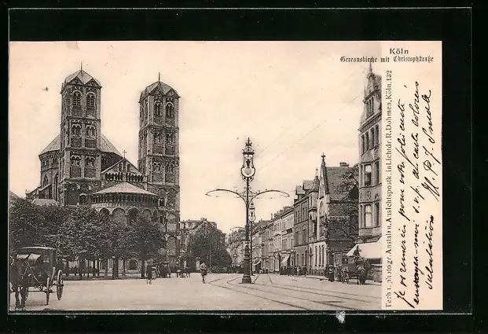The image size is (488, 334).
Task: Click the cross on church roof
Action: [123, 154]
